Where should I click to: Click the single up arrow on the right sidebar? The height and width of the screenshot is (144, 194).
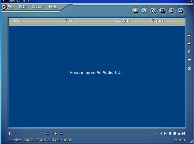[x=189, y=44]
